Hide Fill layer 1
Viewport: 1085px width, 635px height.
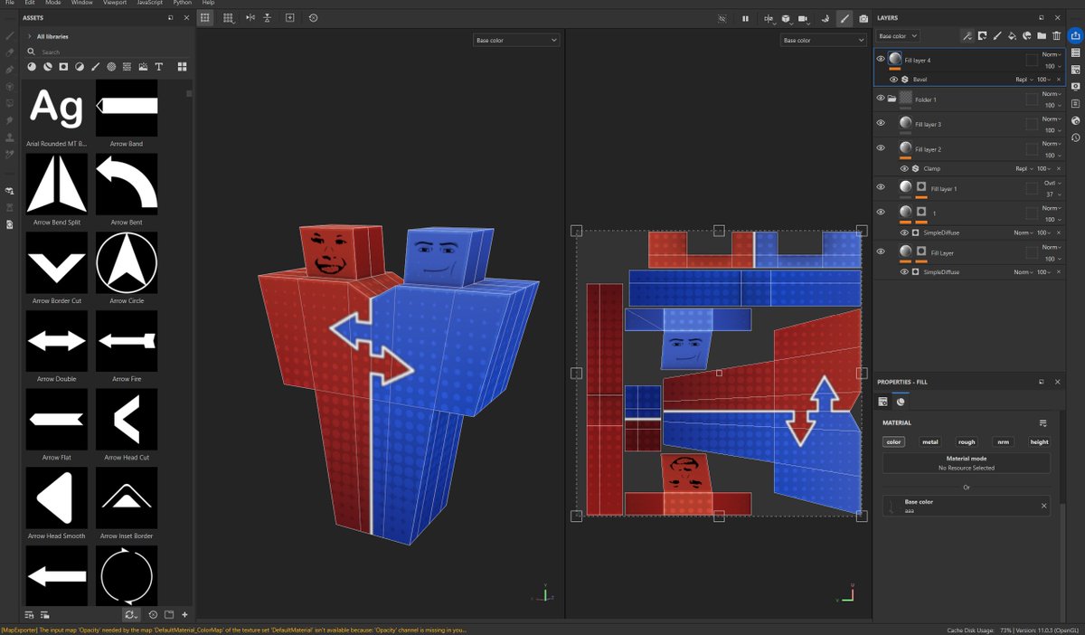881,187
